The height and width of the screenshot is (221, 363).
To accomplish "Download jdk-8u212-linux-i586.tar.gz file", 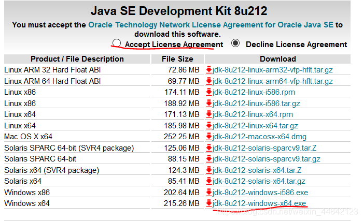I will 256,104.
